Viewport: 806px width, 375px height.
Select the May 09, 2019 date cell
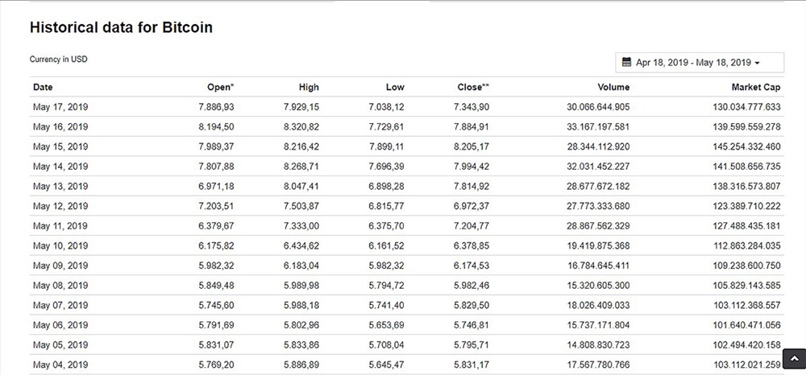(x=60, y=266)
